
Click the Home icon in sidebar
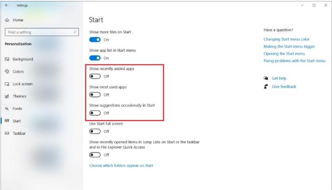7,20
